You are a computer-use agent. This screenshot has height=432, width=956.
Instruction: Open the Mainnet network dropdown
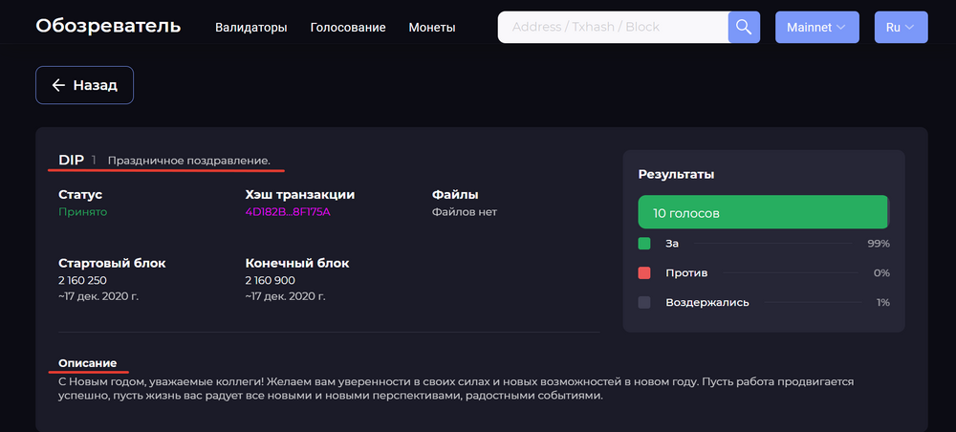pos(817,27)
